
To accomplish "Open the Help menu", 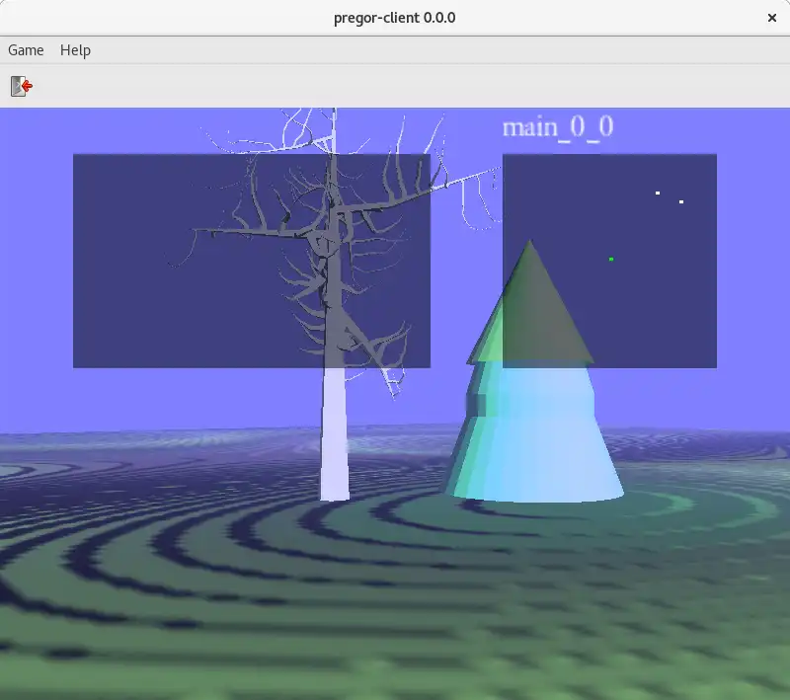I will point(76,50).
